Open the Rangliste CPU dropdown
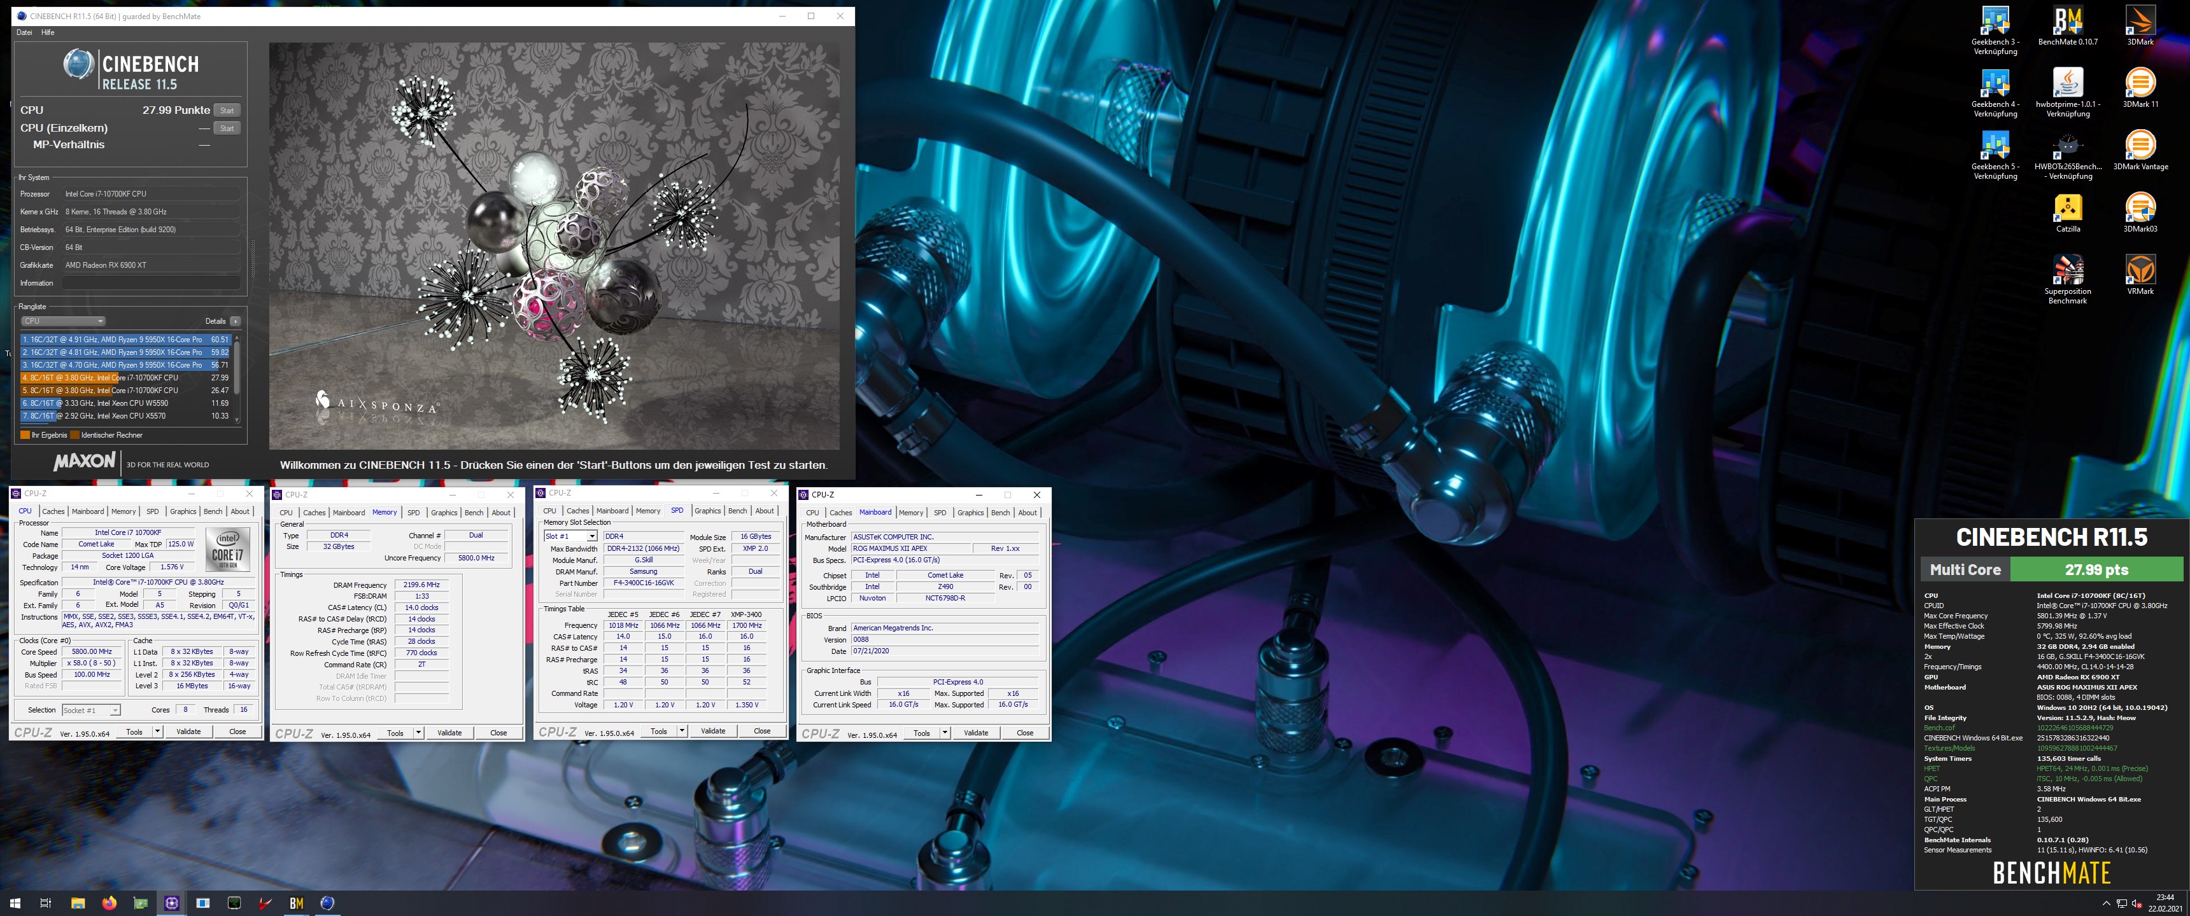 [63, 321]
